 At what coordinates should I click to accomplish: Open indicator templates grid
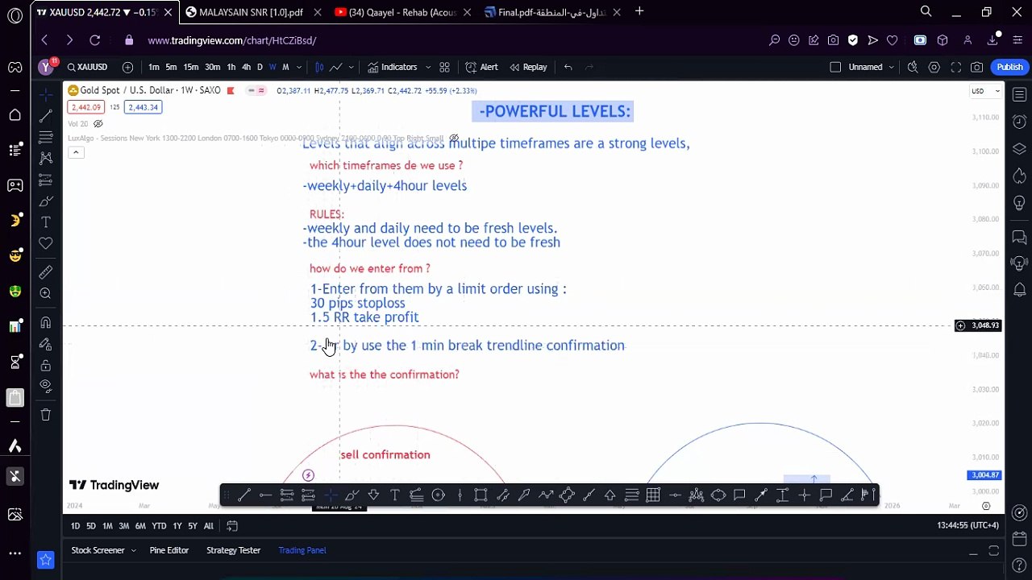pyautogui.click(x=444, y=67)
